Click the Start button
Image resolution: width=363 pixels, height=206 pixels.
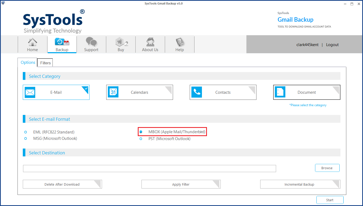coord(330,200)
